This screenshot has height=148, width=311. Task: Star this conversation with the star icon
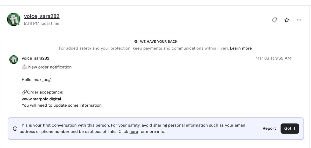tap(287, 20)
